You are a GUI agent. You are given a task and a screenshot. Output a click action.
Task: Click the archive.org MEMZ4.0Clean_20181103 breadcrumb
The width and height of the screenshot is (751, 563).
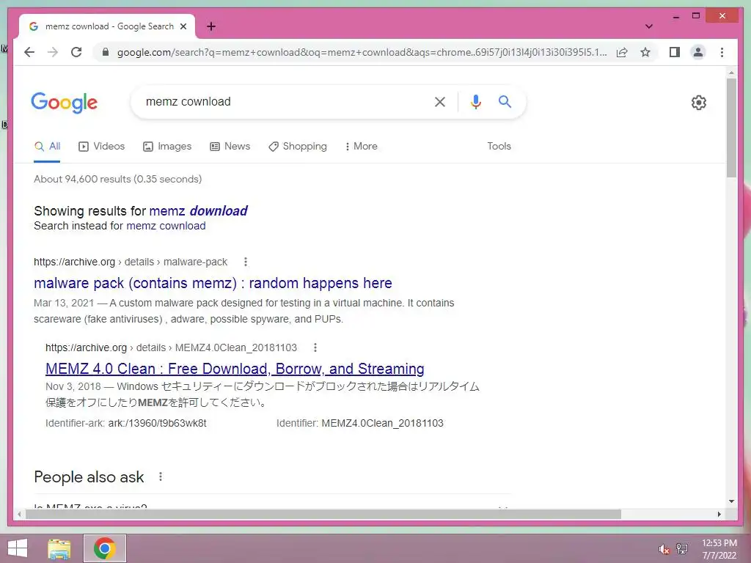171,347
